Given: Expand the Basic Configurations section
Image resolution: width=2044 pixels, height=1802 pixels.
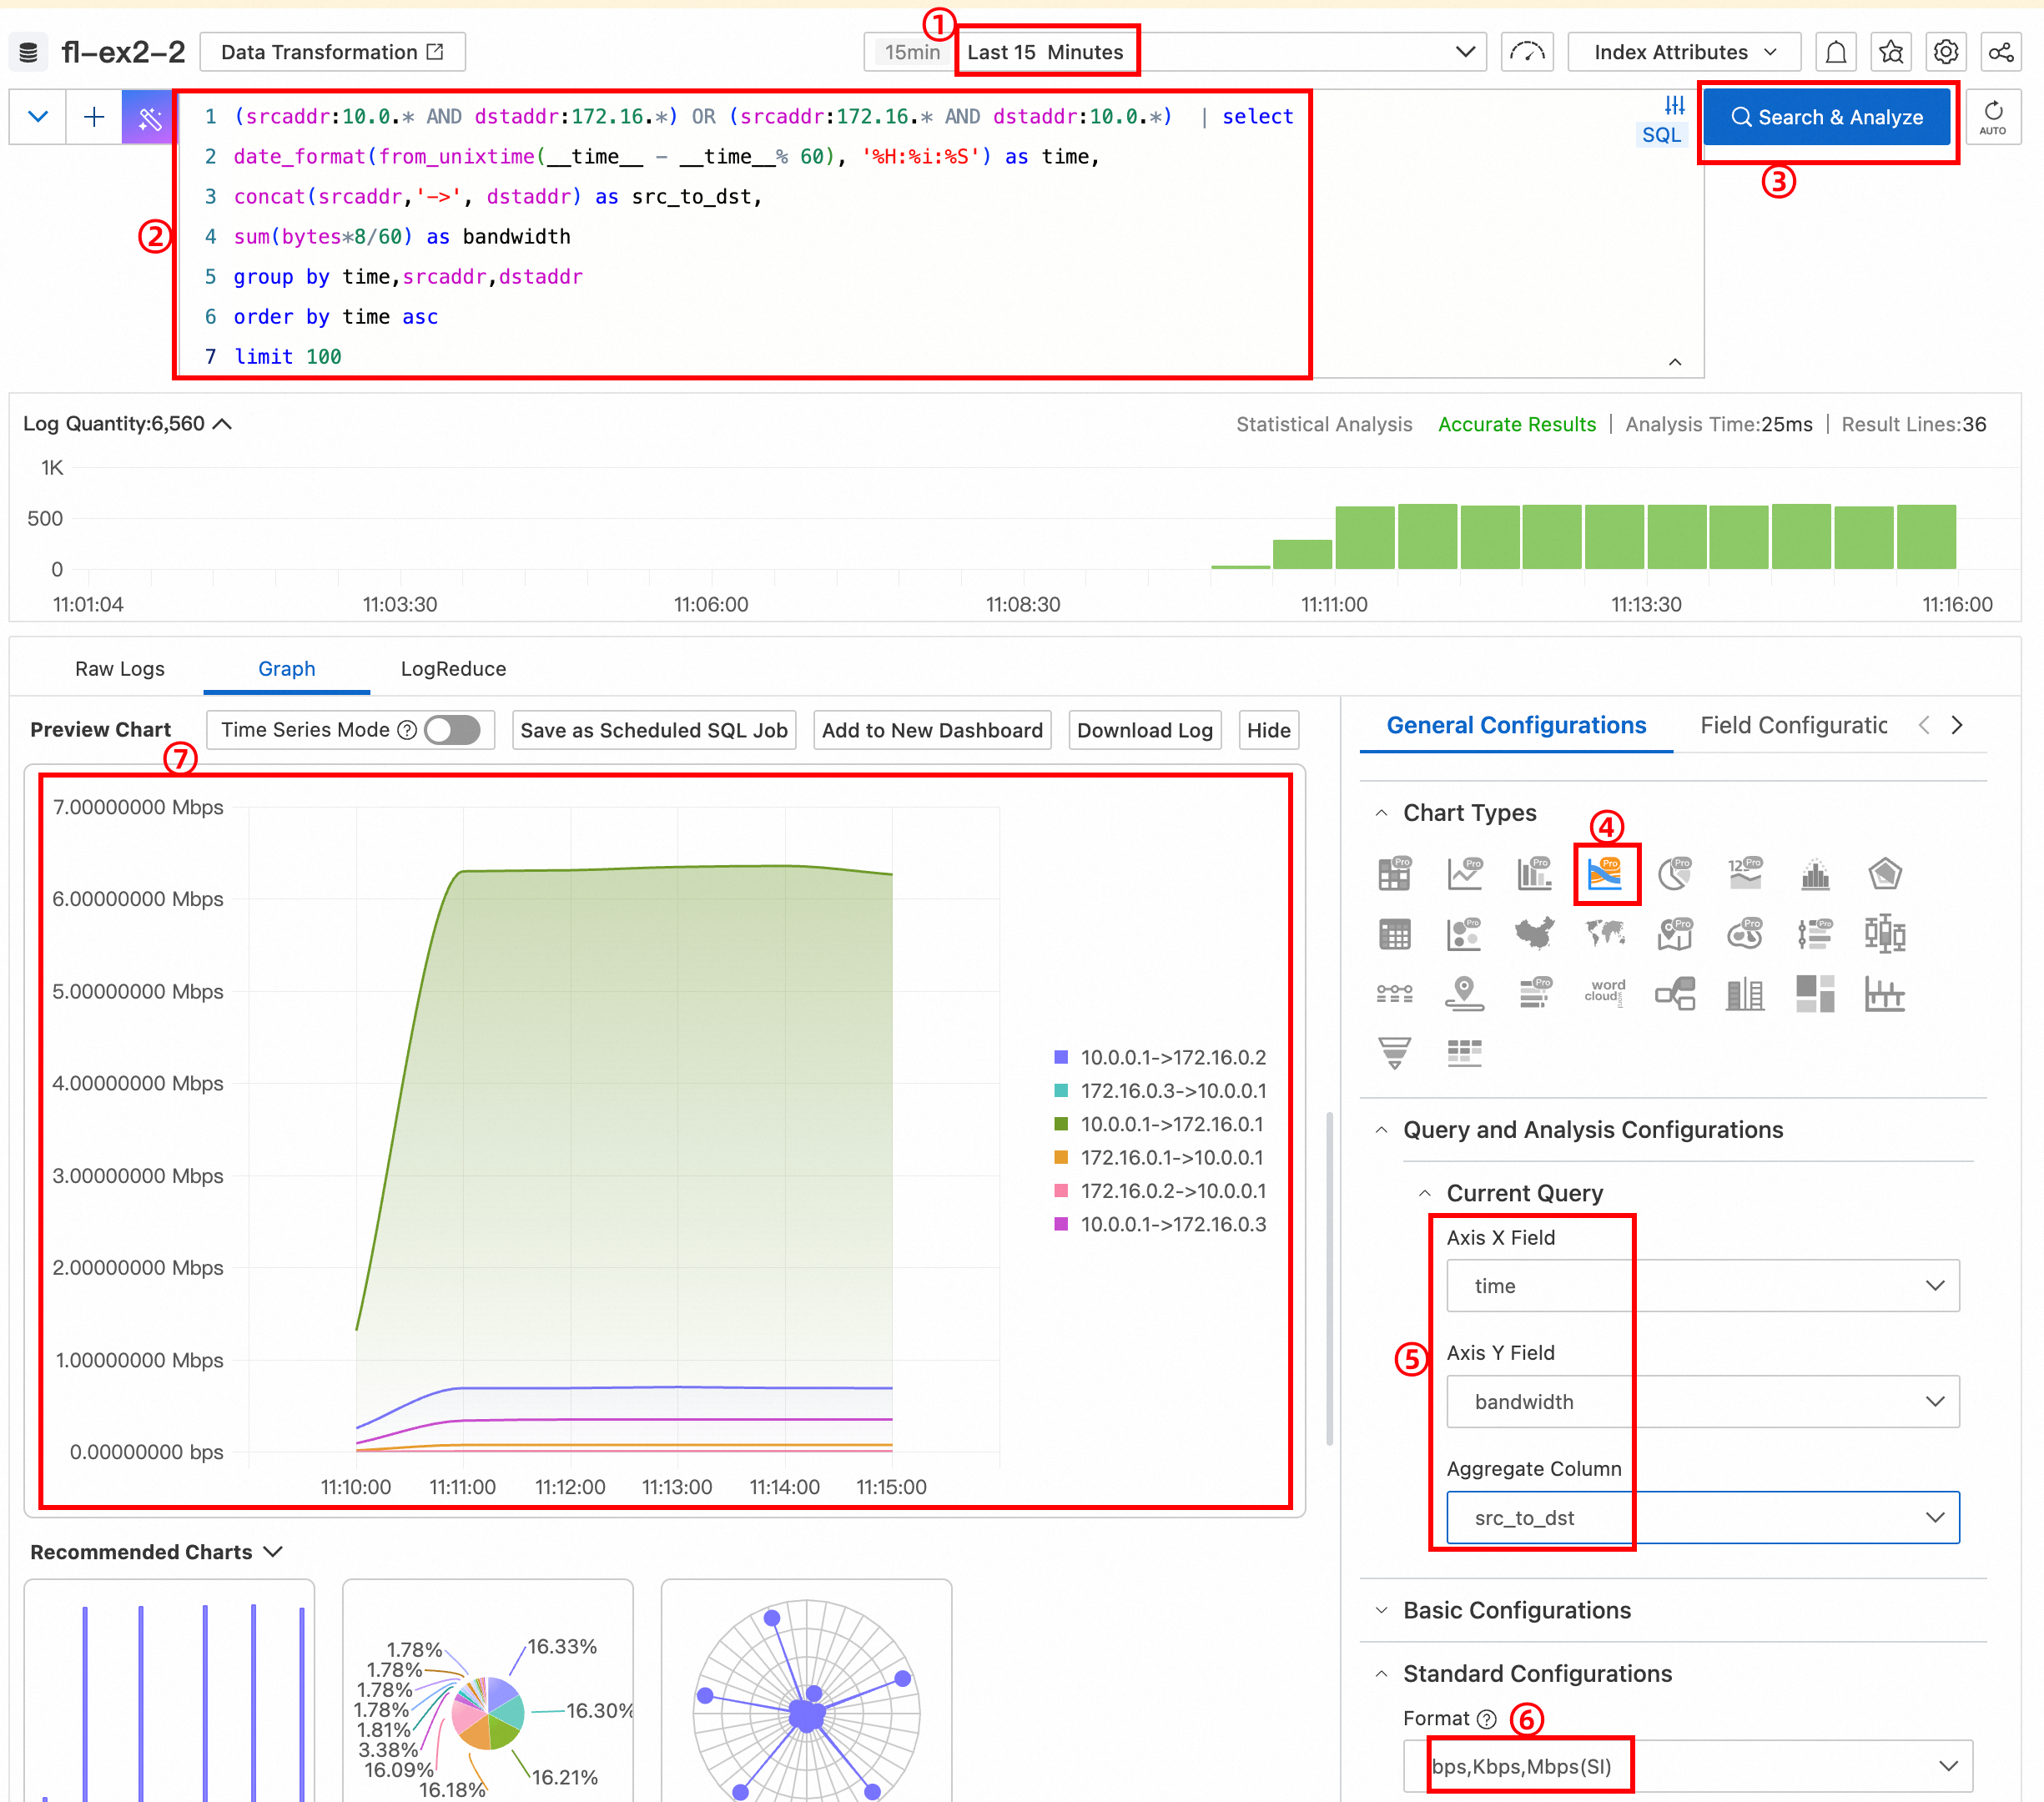Looking at the screenshot, I should point(1516,1610).
